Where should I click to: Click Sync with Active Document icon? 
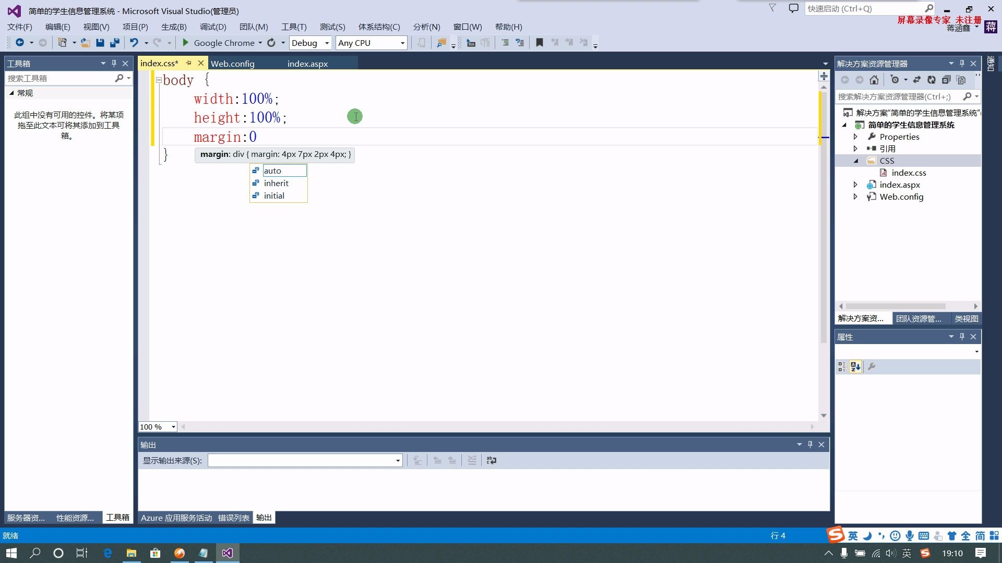(x=916, y=80)
